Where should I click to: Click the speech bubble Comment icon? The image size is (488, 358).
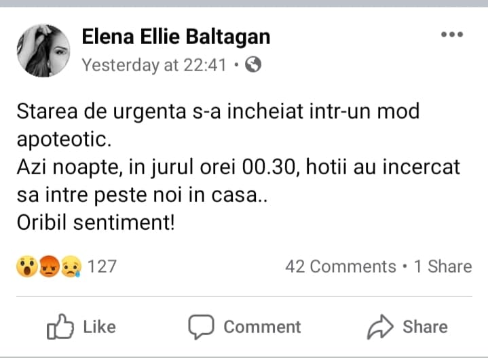pos(201,327)
